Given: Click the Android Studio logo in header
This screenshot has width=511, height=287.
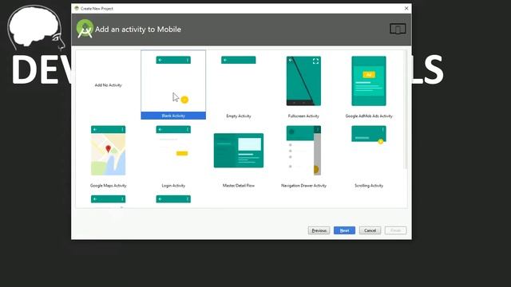Looking at the screenshot, I should (85, 29).
